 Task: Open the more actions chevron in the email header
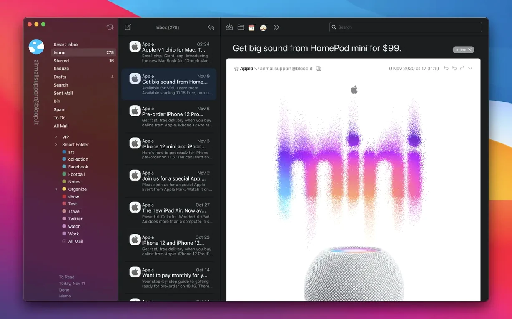coord(470,68)
